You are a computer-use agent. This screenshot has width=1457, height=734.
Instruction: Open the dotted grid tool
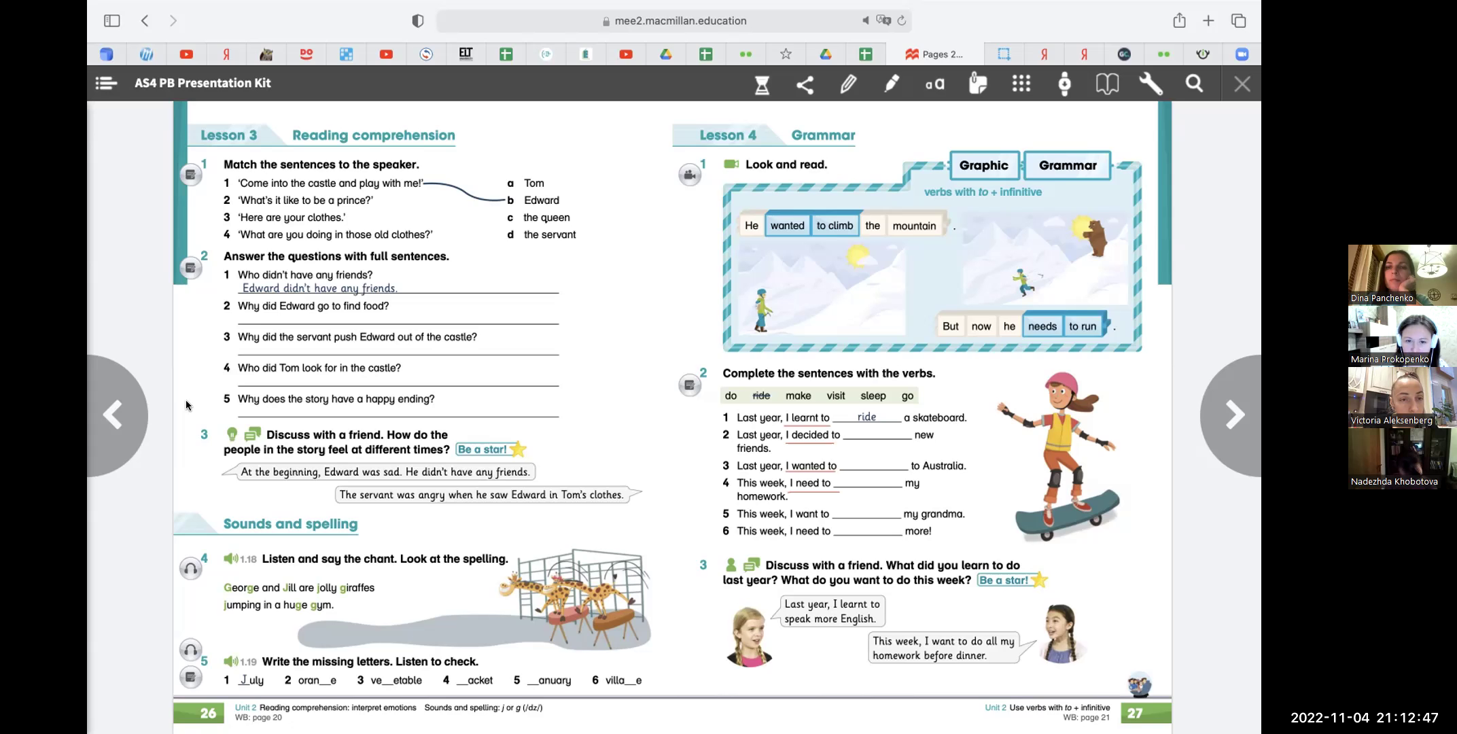pos(1021,84)
